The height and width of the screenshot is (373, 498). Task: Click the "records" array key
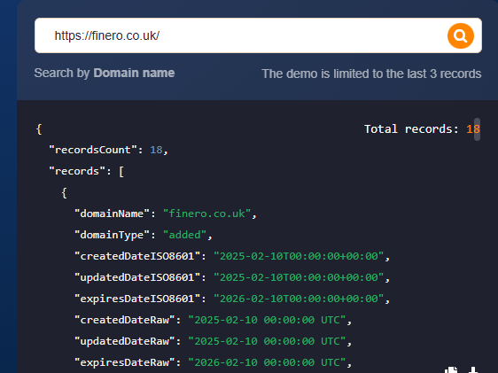(77, 171)
